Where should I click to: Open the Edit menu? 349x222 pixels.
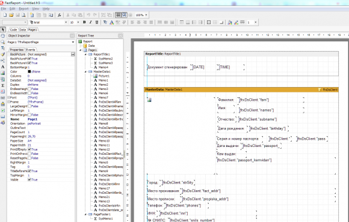point(12,8)
